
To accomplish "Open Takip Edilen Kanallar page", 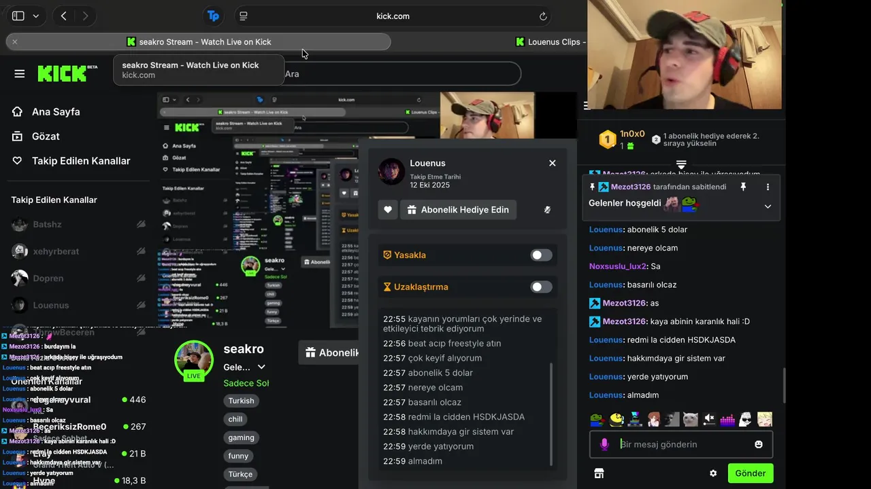I will coord(71,160).
